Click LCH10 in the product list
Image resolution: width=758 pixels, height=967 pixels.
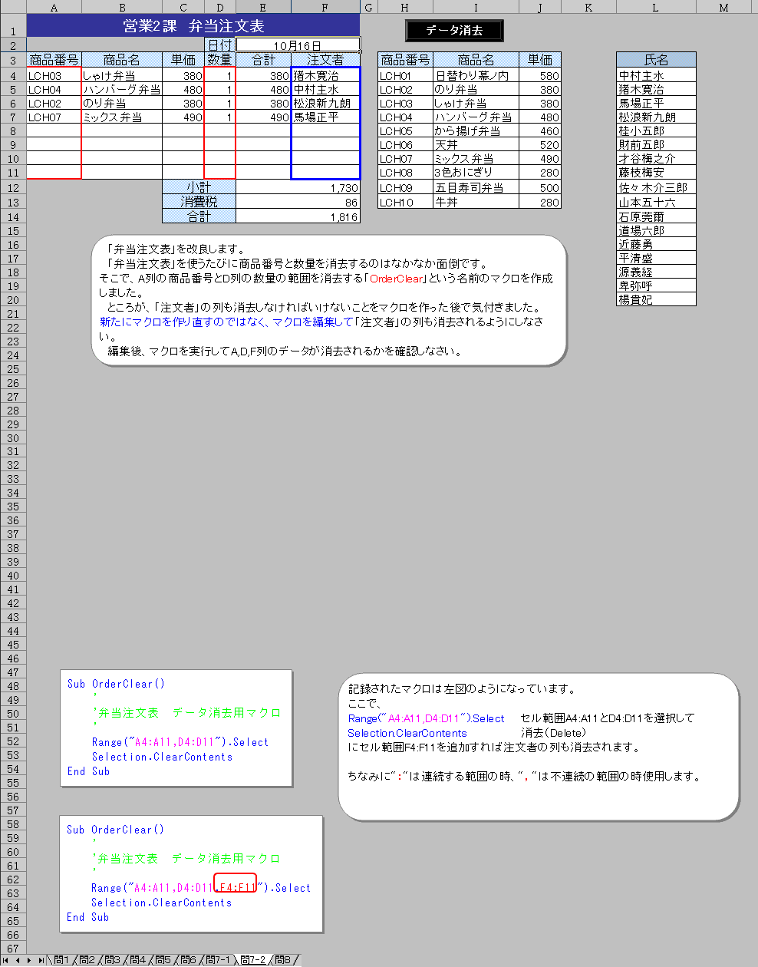pos(405,203)
